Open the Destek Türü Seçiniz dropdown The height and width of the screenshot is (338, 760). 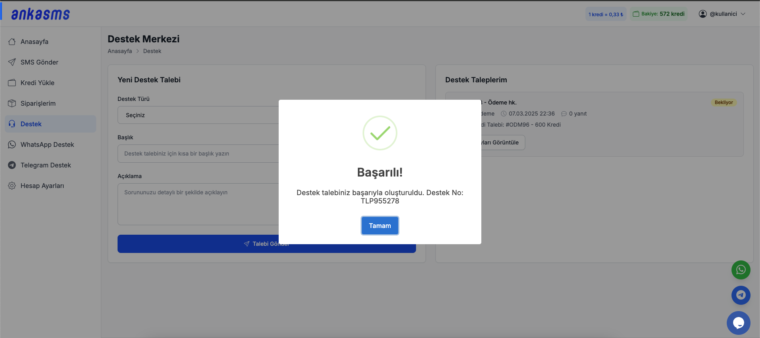click(198, 115)
